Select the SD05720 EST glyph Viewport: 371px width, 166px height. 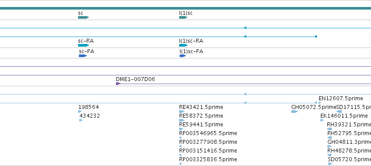(x=330, y=164)
